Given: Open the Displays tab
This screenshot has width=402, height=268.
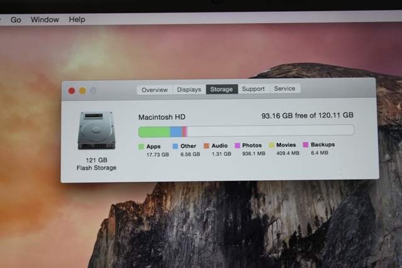Looking at the screenshot, I should click(x=189, y=89).
